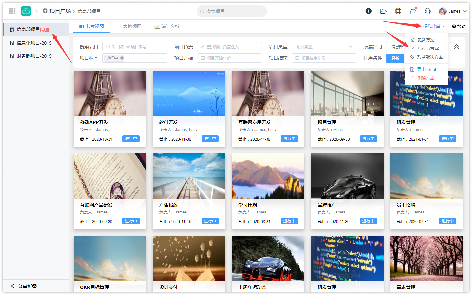Open the 需求管理 card image

click(426, 259)
